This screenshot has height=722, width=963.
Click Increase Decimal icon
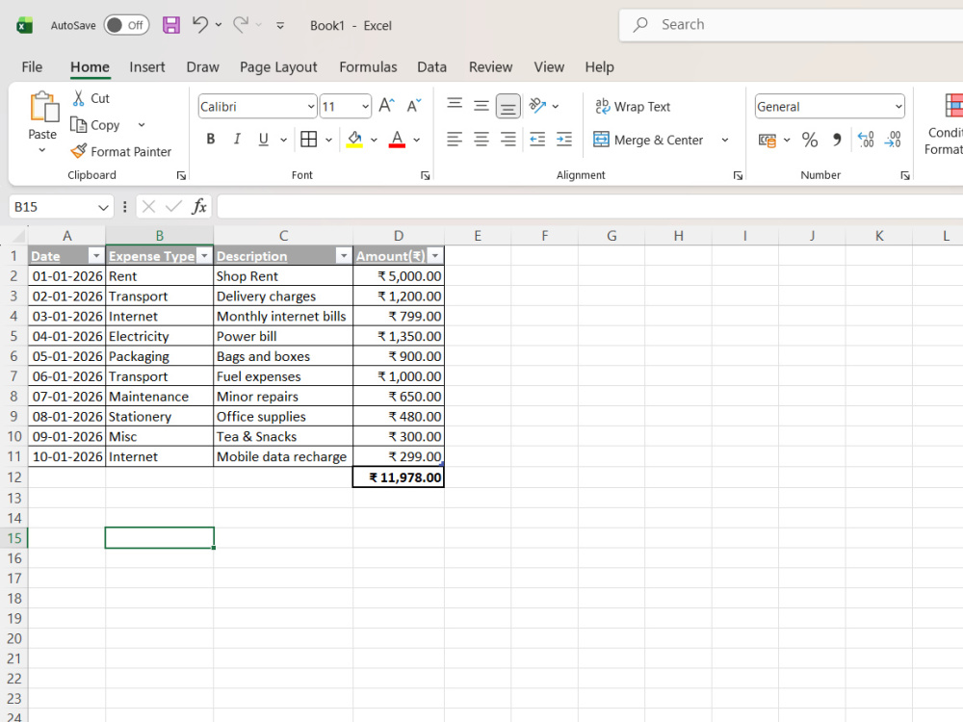[866, 140]
